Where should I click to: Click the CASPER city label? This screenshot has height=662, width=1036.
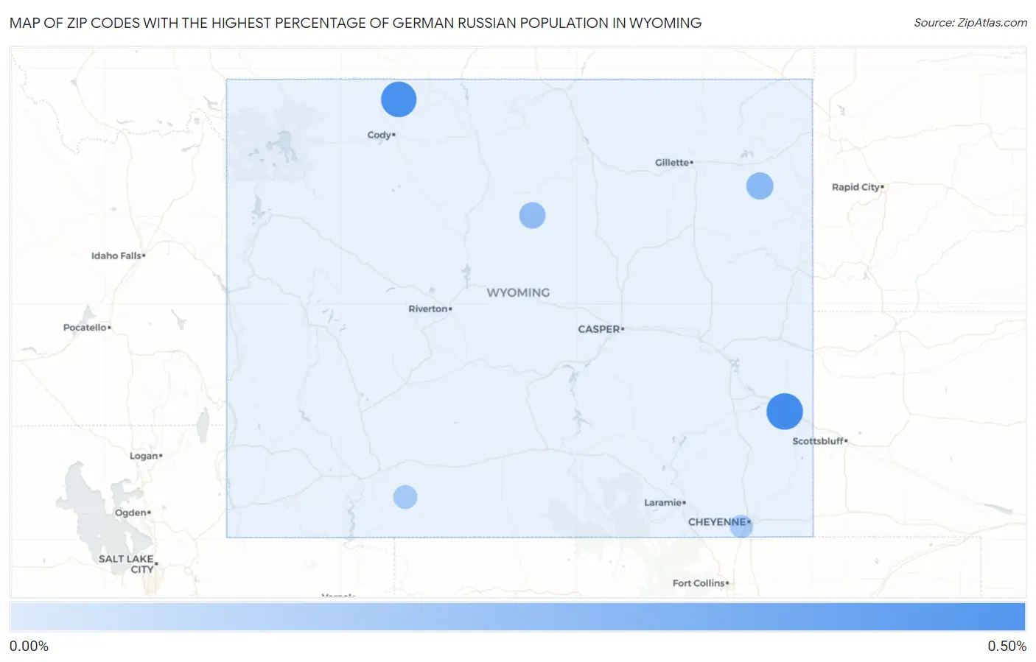point(599,329)
